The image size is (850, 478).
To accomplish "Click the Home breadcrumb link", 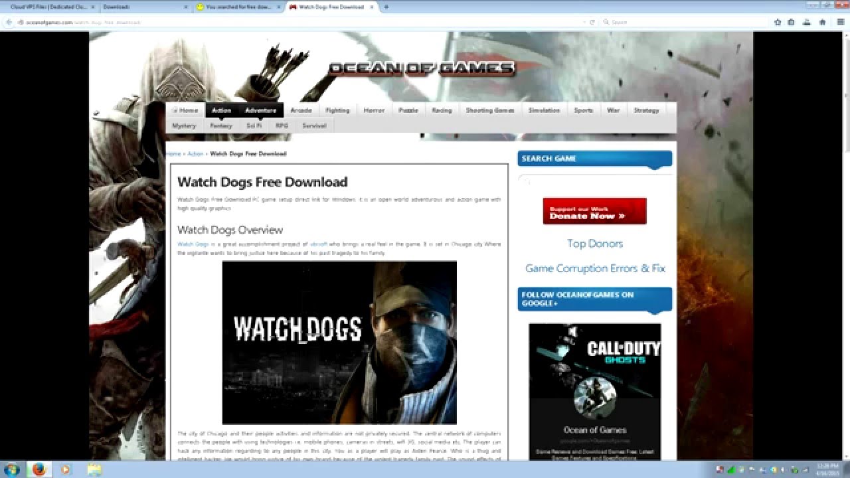I will (x=175, y=154).
